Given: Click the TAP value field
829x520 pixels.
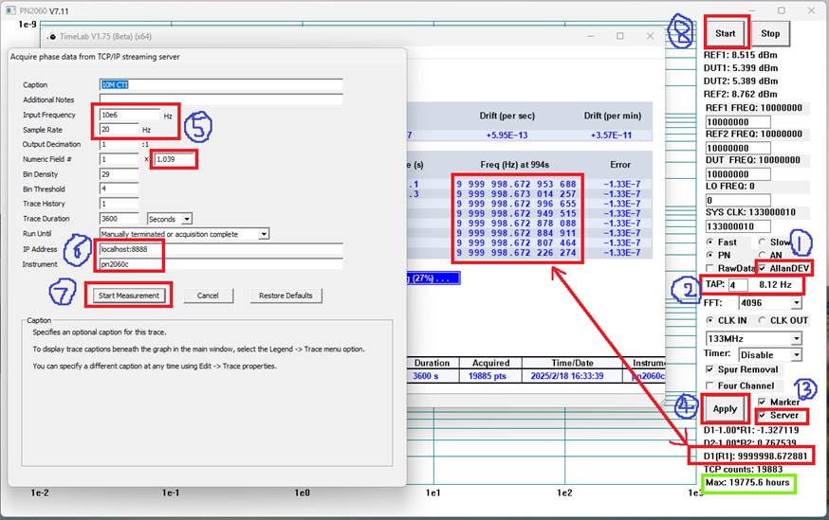Looking at the screenshot, I should coord(738,285).
